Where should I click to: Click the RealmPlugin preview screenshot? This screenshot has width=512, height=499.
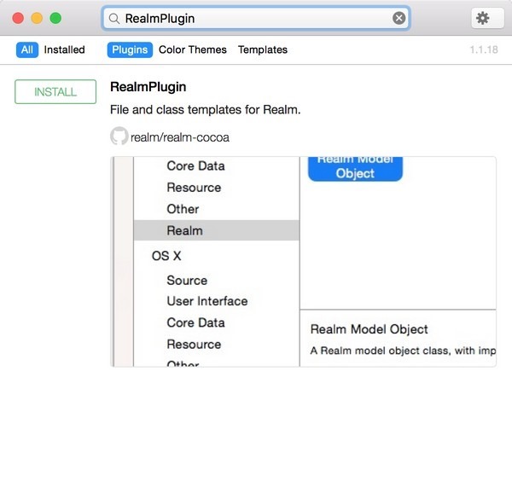click(x=303, y=261)
